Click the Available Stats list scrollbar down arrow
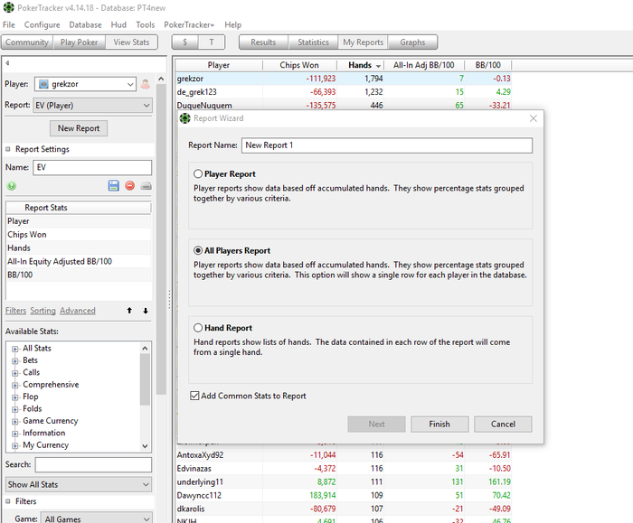The width and height of the screenshot is (633, 523). coord(146,446)
